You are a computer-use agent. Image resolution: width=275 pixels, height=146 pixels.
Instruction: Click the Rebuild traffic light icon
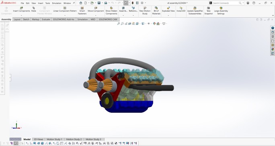tap(133, 3)
